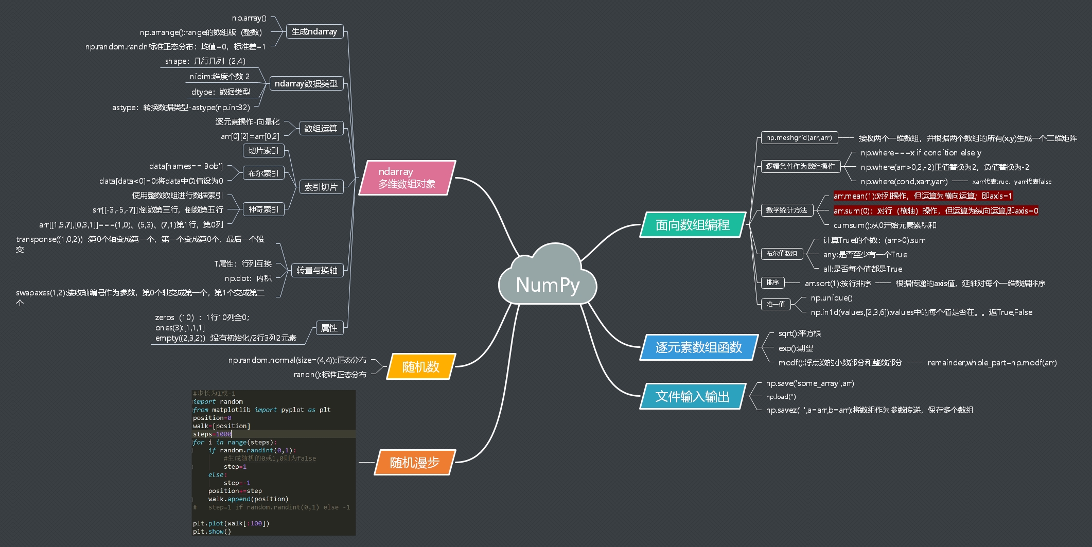The width and height of the screenshot is (1092, 547).
Task: Click the np.savez leaf text
Action: click(869, 410)
